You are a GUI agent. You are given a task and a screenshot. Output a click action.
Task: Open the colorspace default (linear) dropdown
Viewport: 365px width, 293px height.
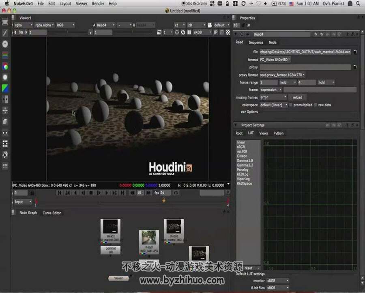[274, 105]
